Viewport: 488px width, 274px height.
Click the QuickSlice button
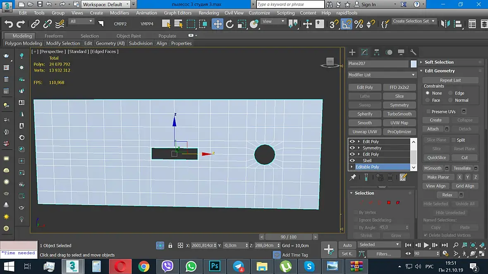(x=437, y=158)
